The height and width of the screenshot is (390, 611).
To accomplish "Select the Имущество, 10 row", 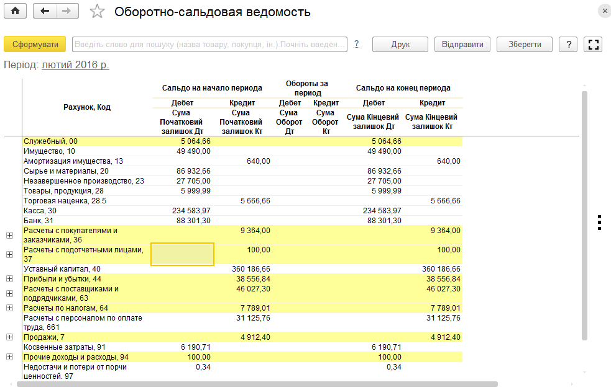I will coord(242,151).
